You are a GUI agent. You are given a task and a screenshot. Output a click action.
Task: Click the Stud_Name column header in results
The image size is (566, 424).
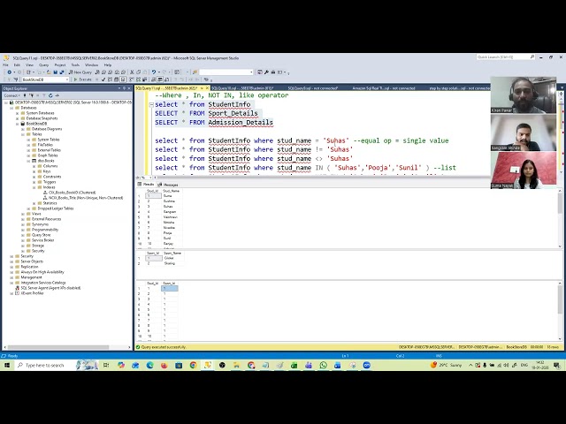[x=171, y=191]
